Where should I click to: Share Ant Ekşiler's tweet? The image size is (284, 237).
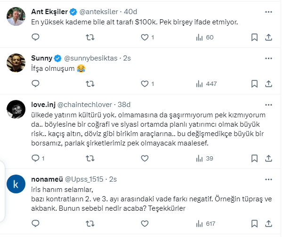click(268, 37)
